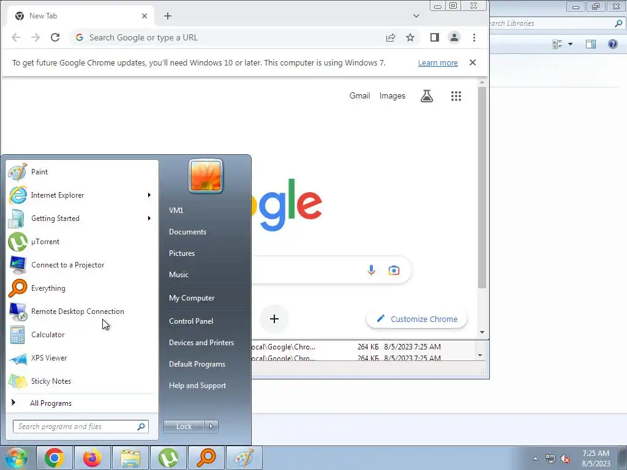Open Paint from the Start menu
The width and height of the screenshot is (627, 470).
82,172
